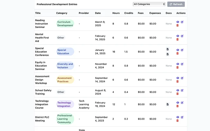The image size is (210, 131).
Task: View the Mental Health First Aid entry
Action: pos(178,36)
